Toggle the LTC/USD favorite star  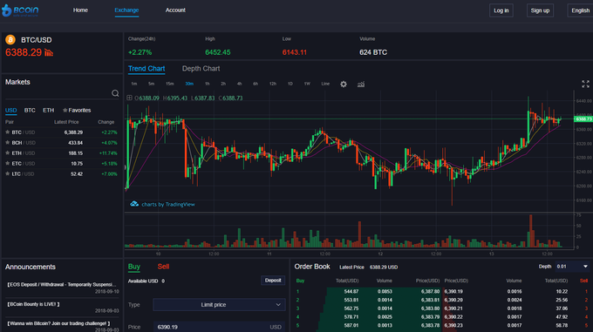[x=8, y=173]
